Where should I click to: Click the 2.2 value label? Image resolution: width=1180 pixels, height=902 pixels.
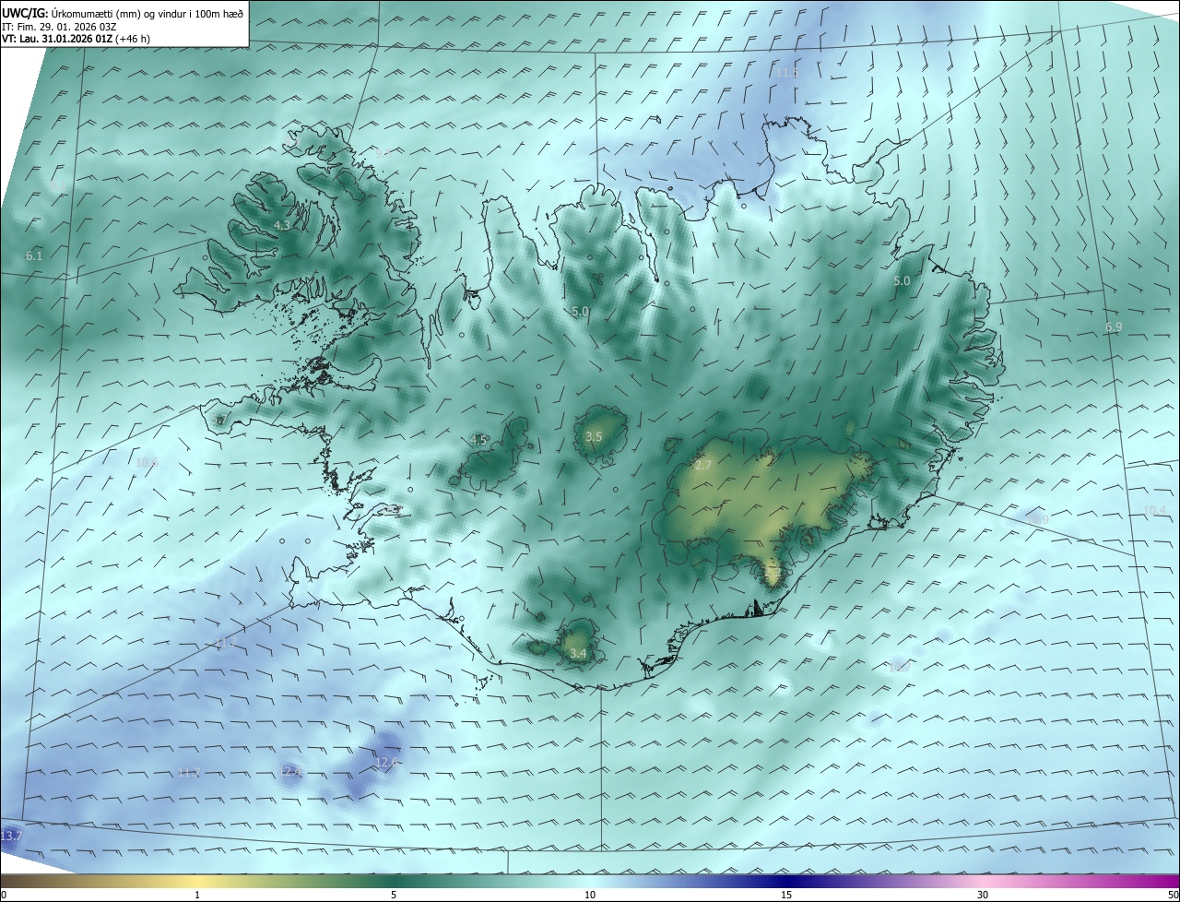[x=773, y=573]
